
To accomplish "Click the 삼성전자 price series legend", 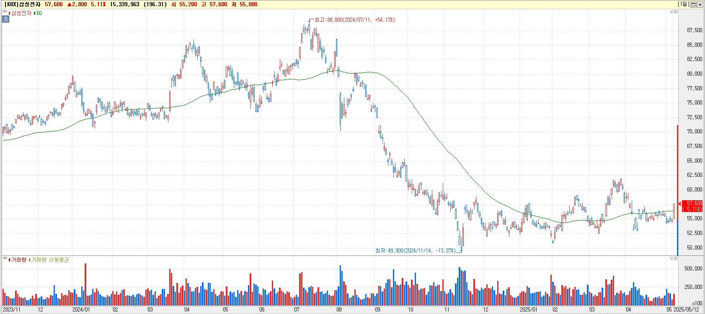I will tap(20, 13).
